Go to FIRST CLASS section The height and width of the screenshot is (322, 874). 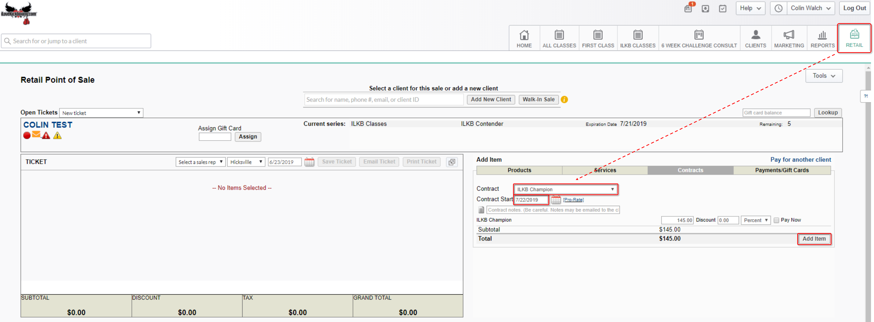(598, 38)
